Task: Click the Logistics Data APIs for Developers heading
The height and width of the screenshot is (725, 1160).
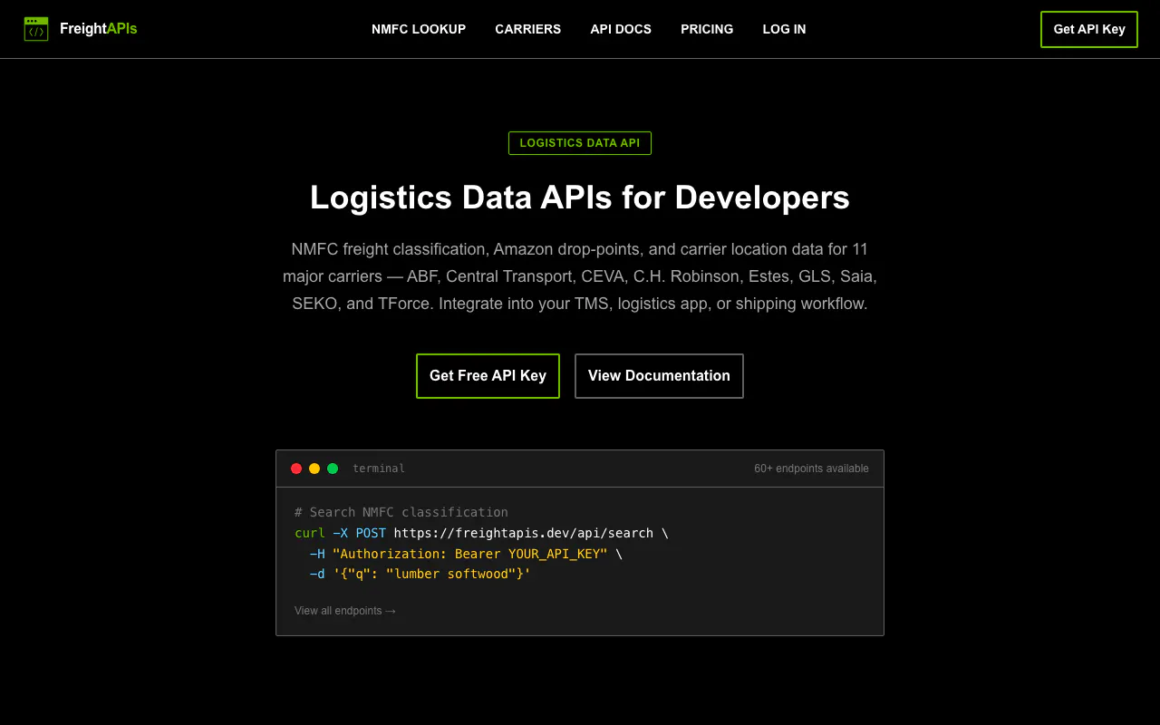Action: coord(580,198)
